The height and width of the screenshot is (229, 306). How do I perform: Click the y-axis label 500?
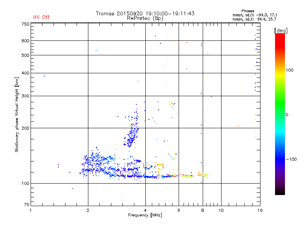[25, 55]
